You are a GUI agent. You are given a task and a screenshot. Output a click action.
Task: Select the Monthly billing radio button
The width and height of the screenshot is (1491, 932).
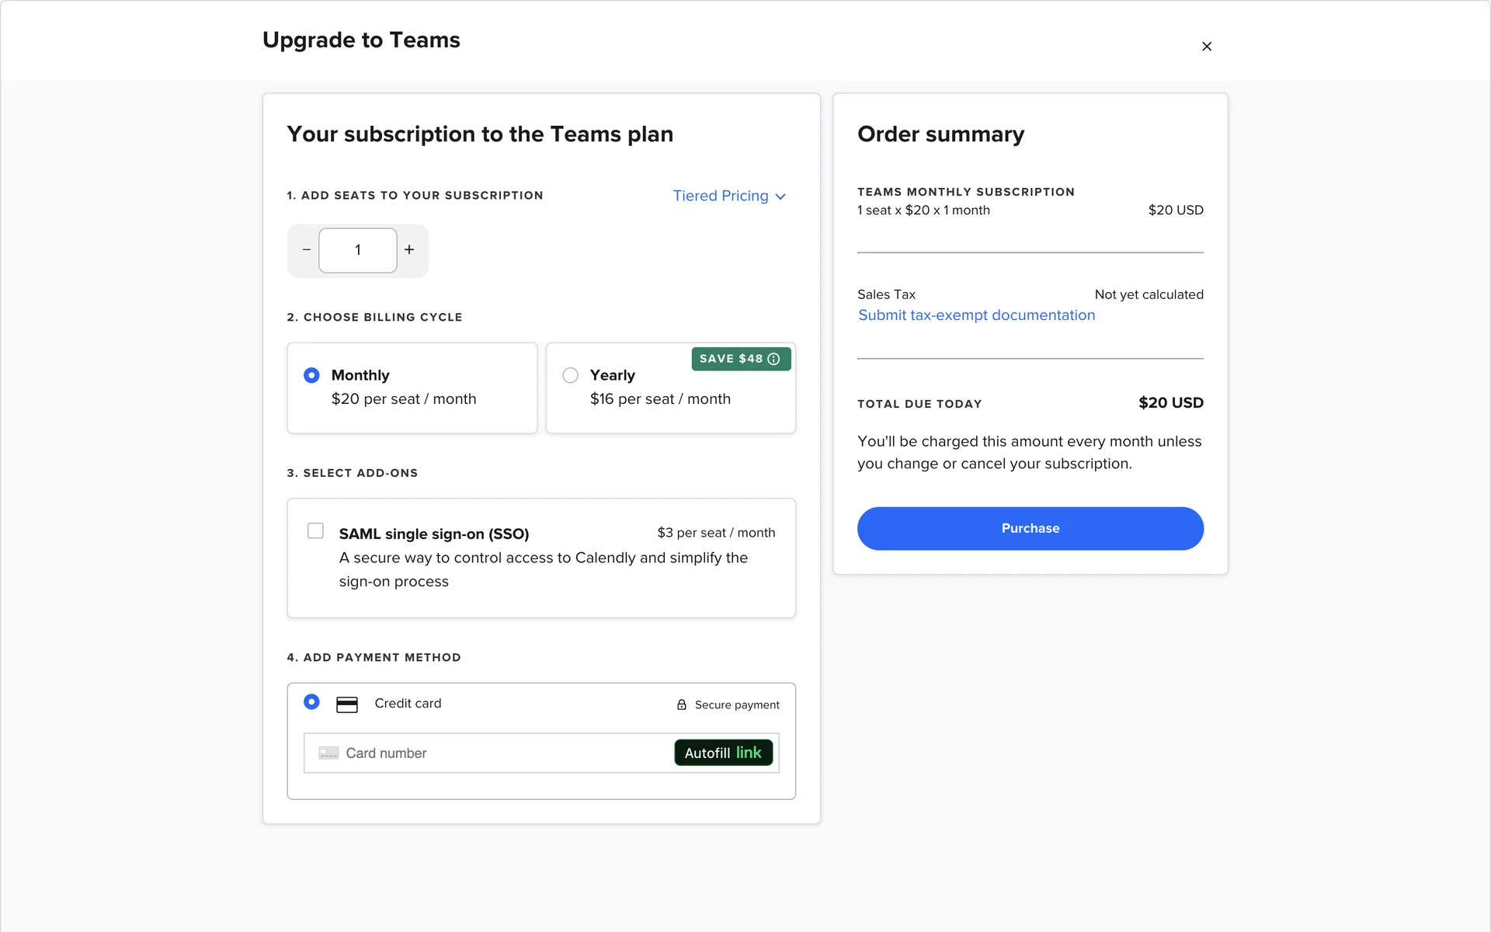[311, 375]
